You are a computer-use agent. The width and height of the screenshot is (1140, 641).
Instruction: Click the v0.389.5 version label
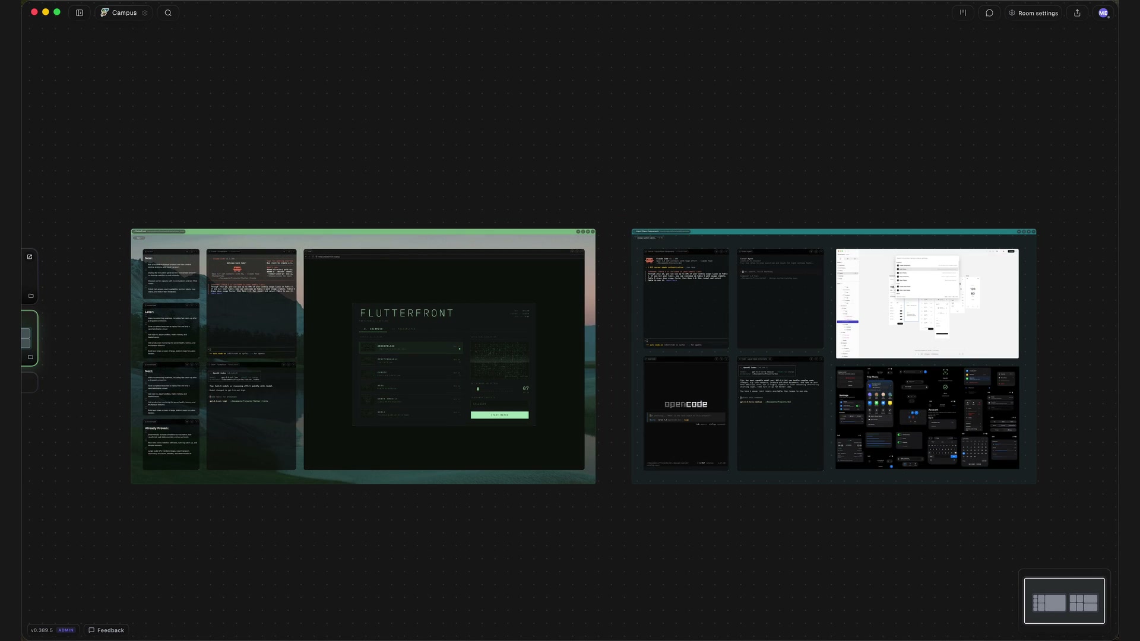click(x=42, y=630)
